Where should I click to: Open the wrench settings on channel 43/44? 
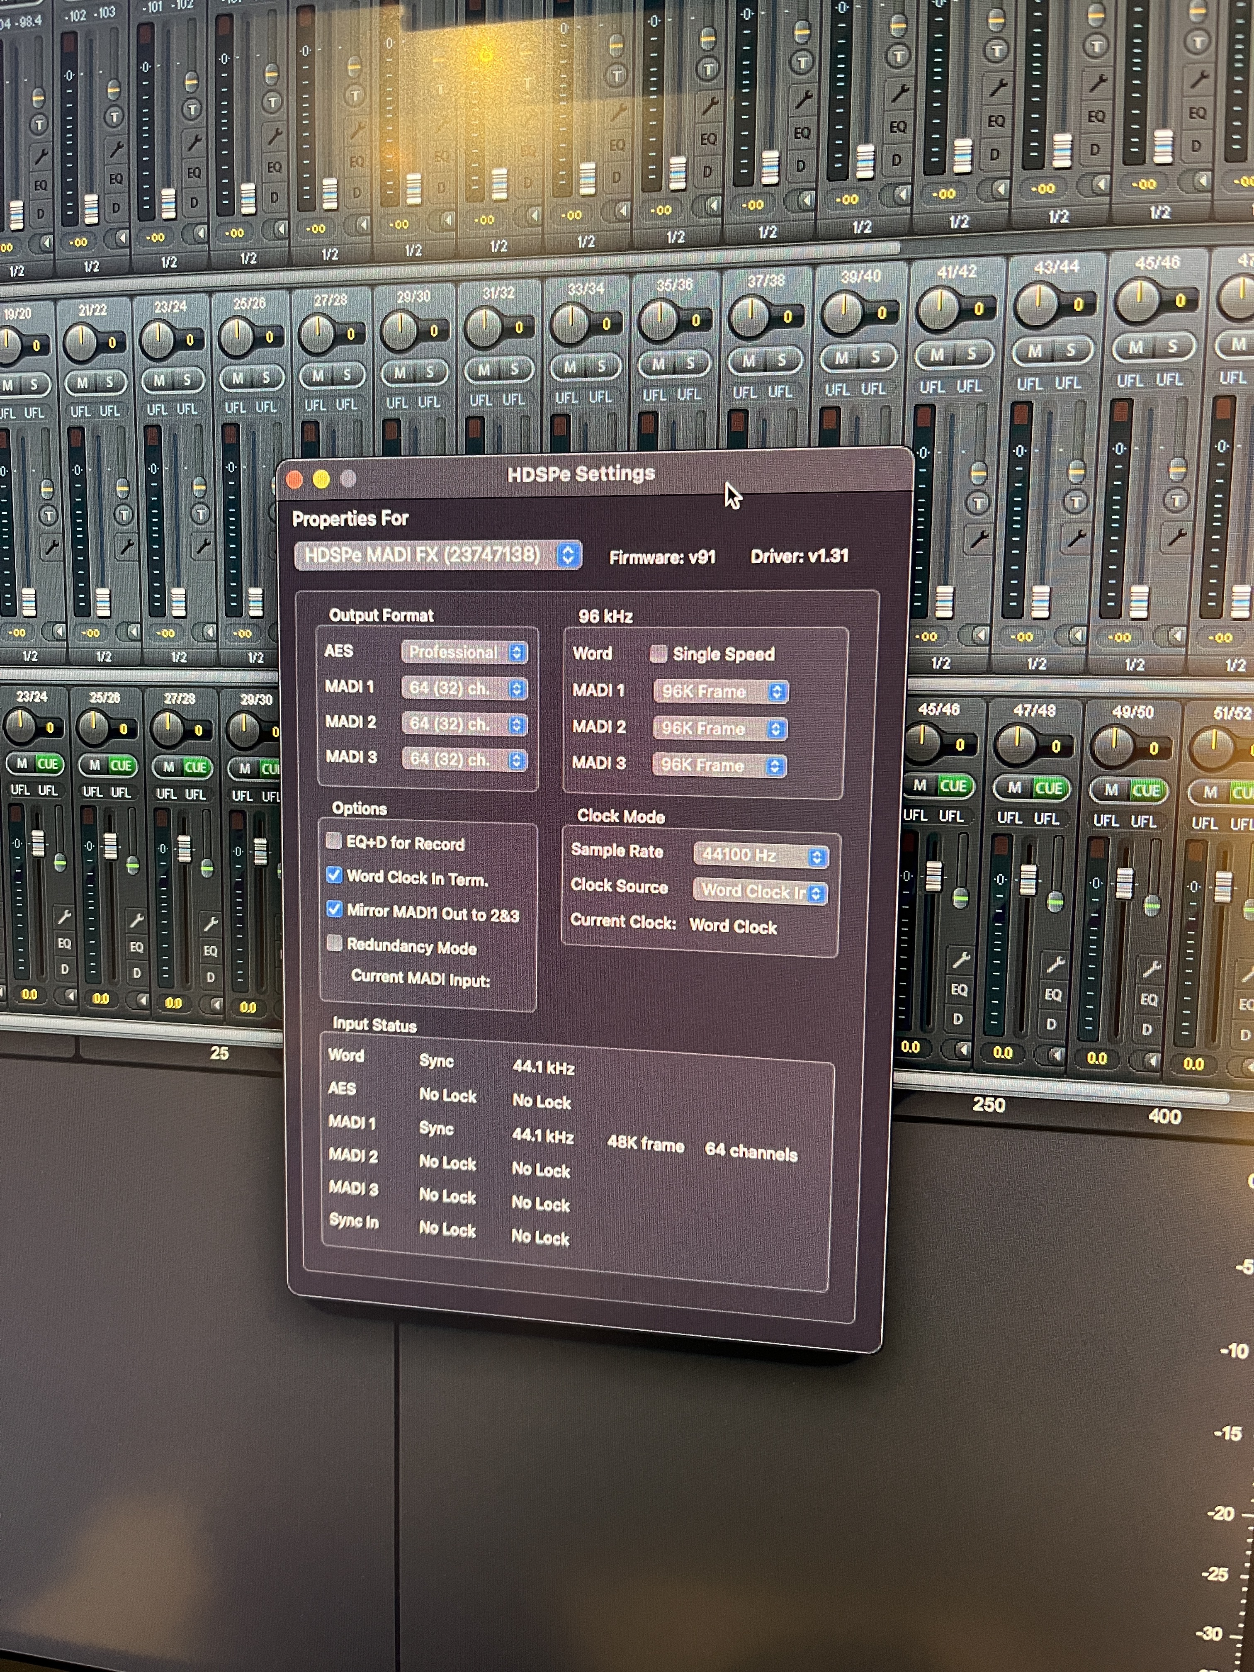click(1077, 537)
